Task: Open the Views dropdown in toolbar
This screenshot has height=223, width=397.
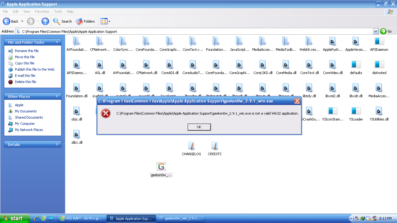Action: (x=105, y=21)
